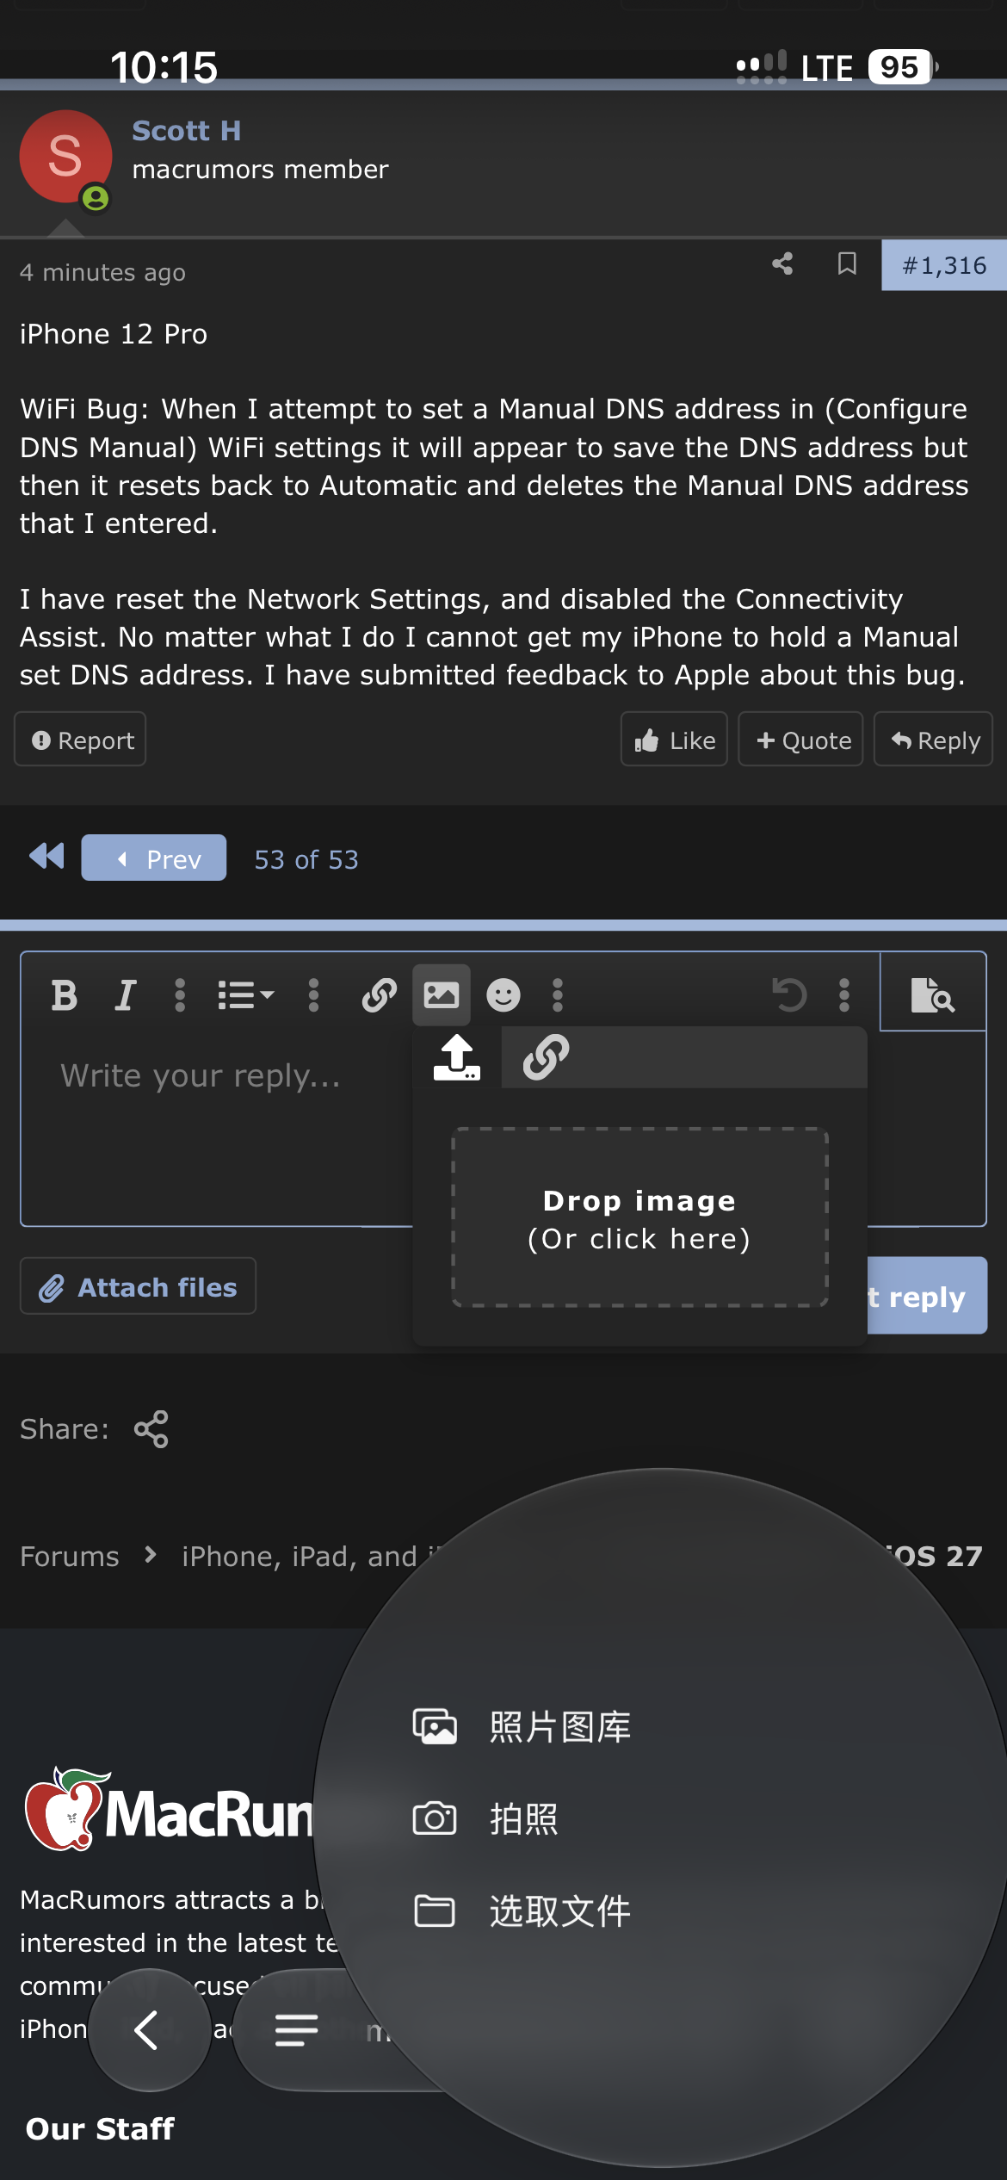Image resolution: width=1007 pixels, height=2180 pixels.
Task: Go to previous page with Prev
Action: pos(154,858)
